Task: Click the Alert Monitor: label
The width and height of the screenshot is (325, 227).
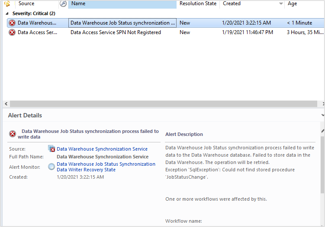Action: pos(25,167)
